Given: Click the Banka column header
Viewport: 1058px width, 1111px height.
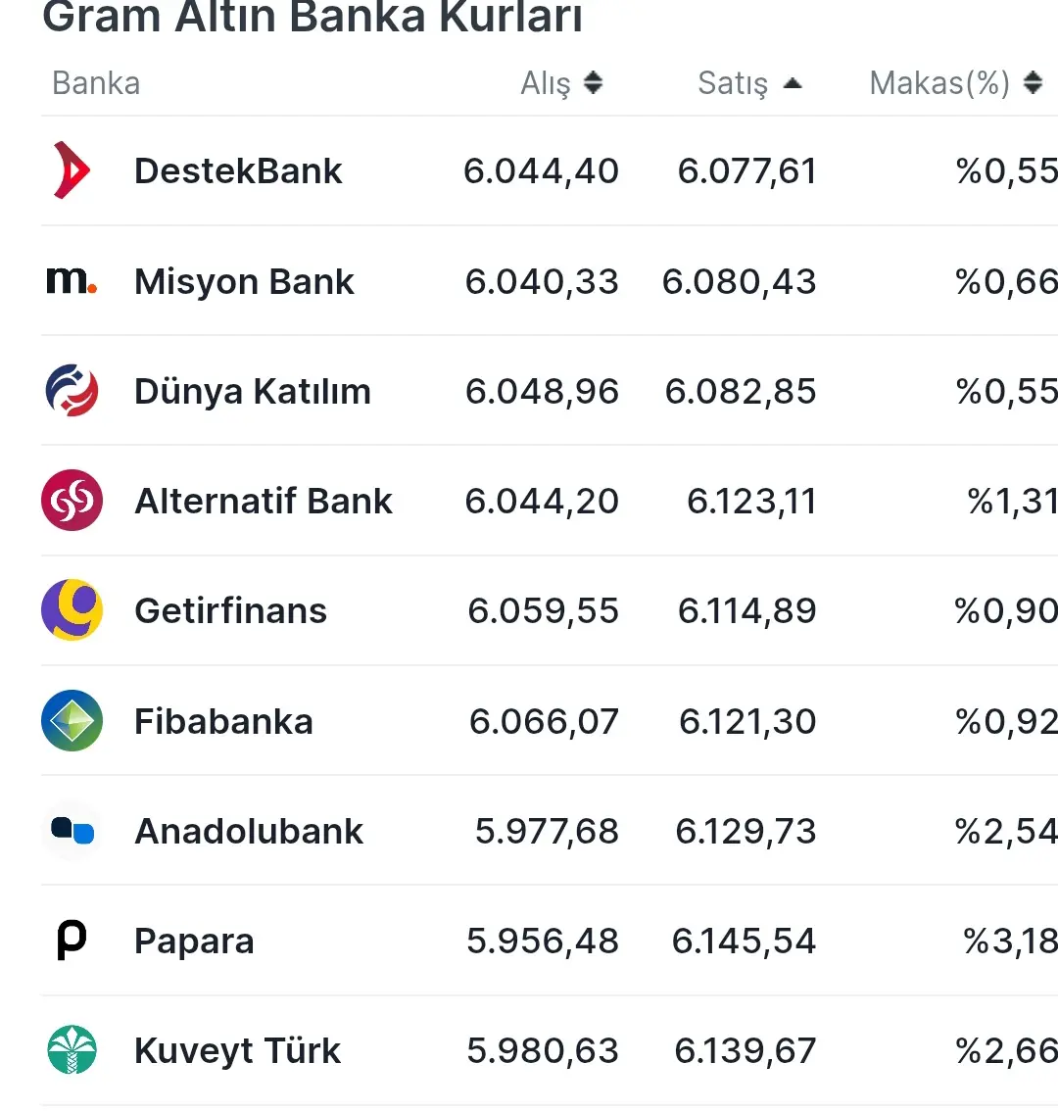Looking at the screenshot, I should pos(96,83).
